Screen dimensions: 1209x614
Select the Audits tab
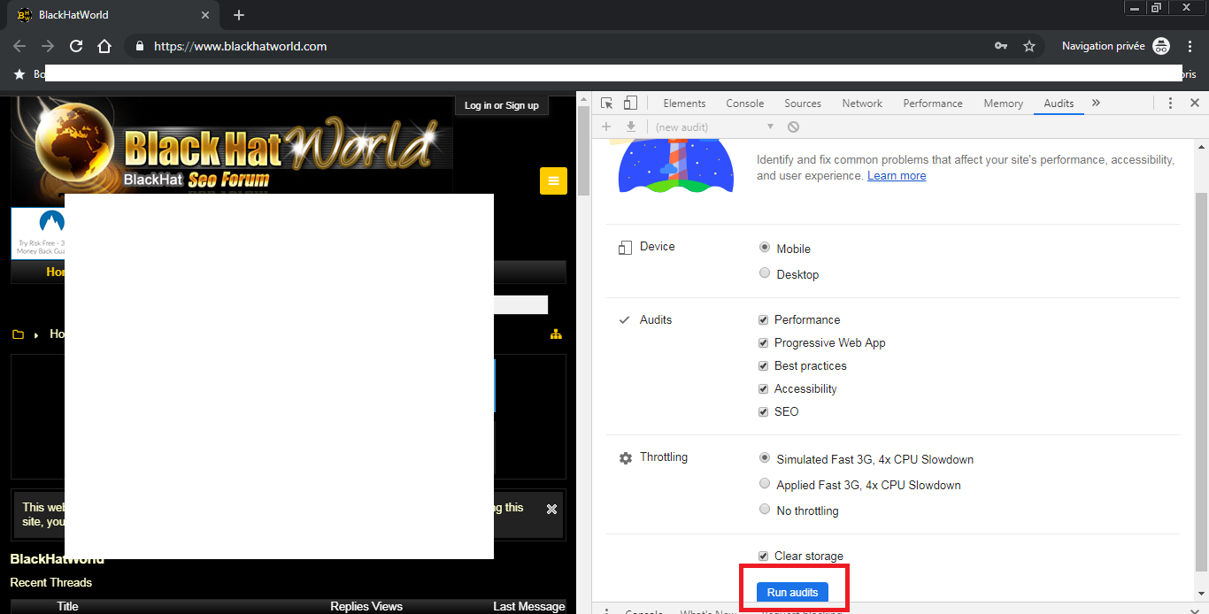point(1059,104)
